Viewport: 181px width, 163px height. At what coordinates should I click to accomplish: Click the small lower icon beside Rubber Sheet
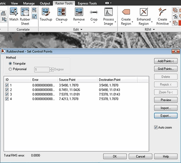coord(34,16)
